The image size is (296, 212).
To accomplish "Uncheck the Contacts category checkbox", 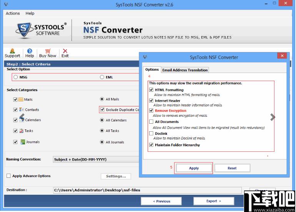I will (x=15, y=109).
